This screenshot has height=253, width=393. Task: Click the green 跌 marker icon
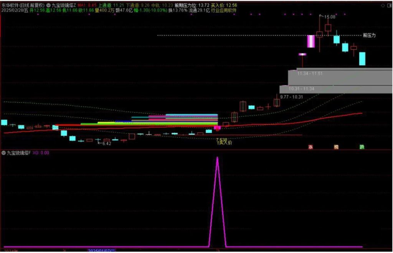point(362,147)
